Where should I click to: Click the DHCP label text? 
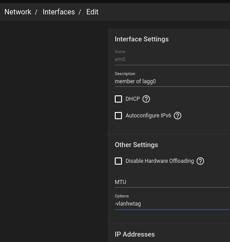point(132,99)
